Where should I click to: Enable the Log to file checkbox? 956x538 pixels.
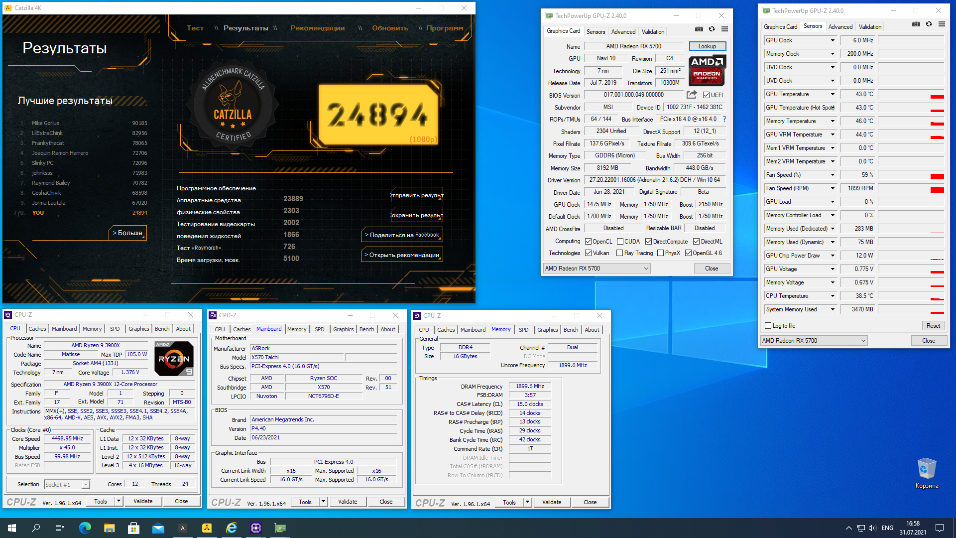pos(768,326)
